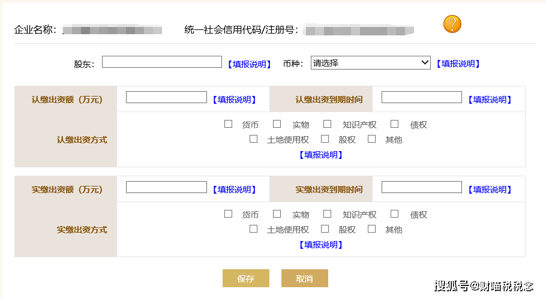Open 填报说明 link next to 股东 field
Screen dimensions: 546x298
(x=250, y=64)
